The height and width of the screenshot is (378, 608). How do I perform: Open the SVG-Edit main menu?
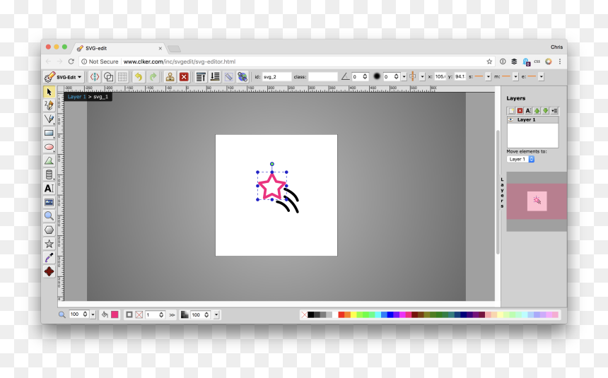coord(63,77)
